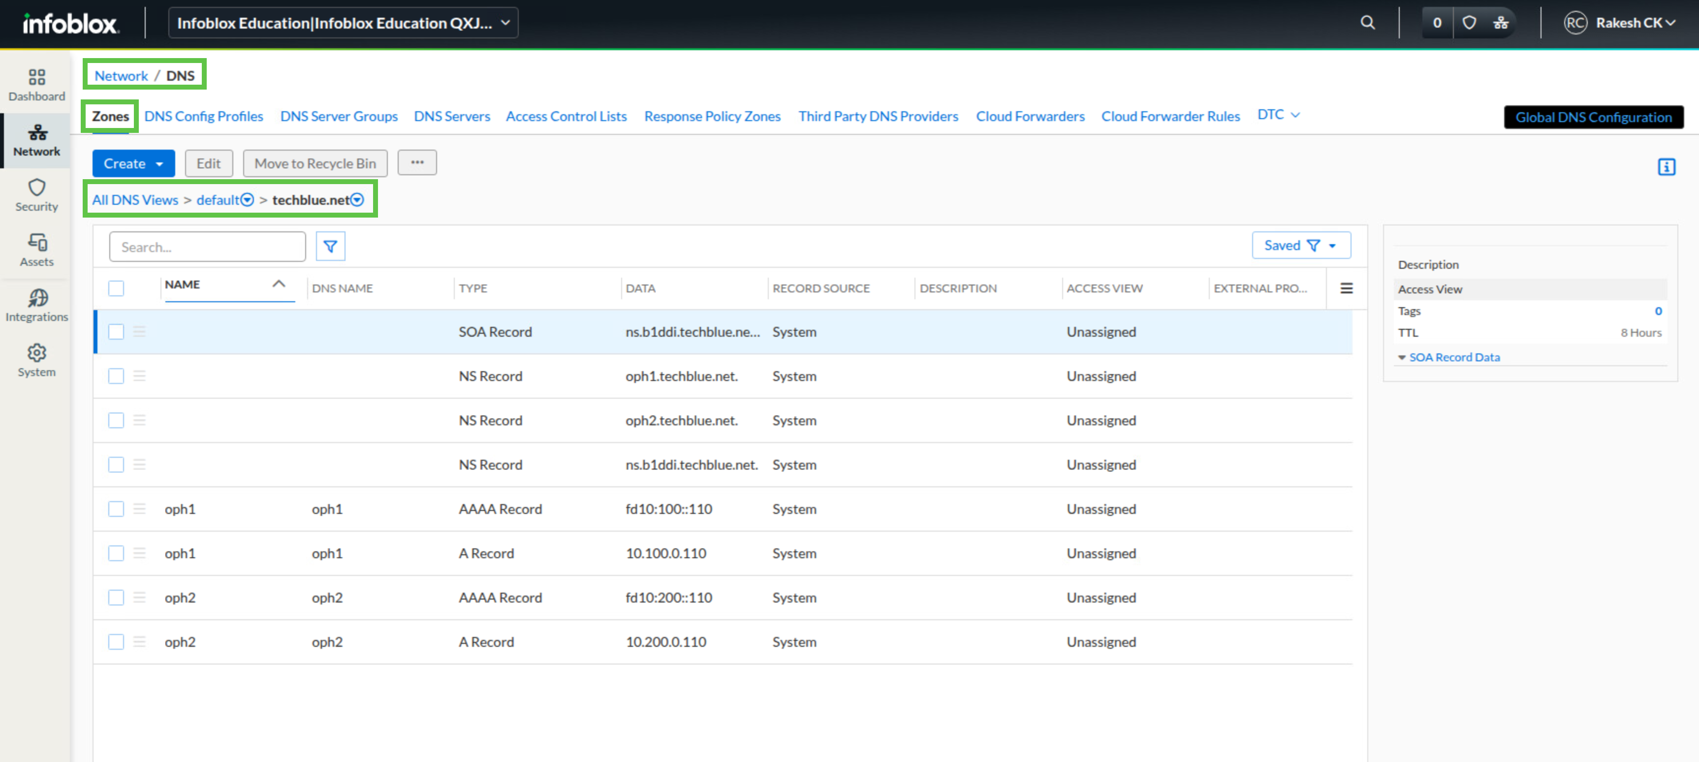The height and width of the screenshot is (762, 1699).
Task: Click the shield icon in the top bar
Action: 1469,23
